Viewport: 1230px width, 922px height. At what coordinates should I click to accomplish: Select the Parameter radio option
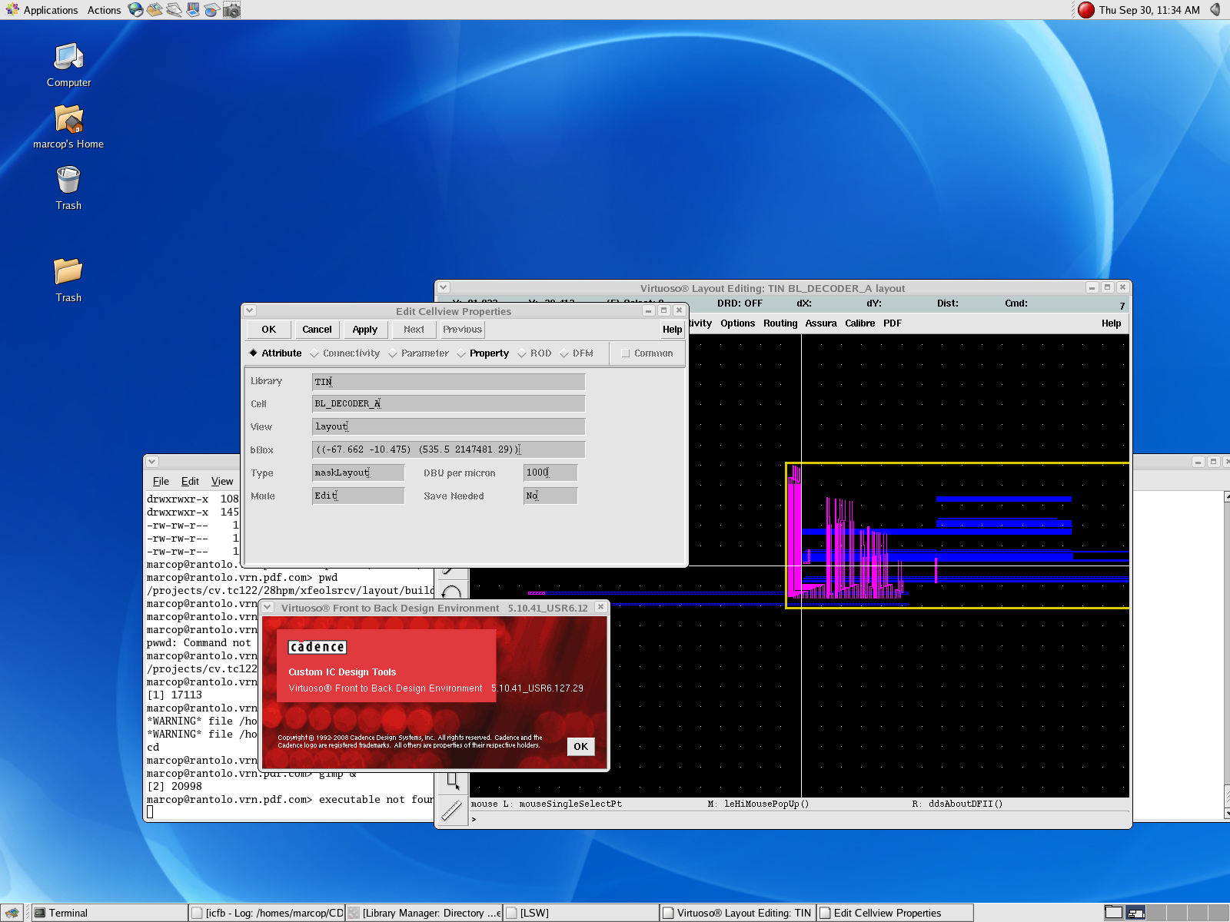419,353
